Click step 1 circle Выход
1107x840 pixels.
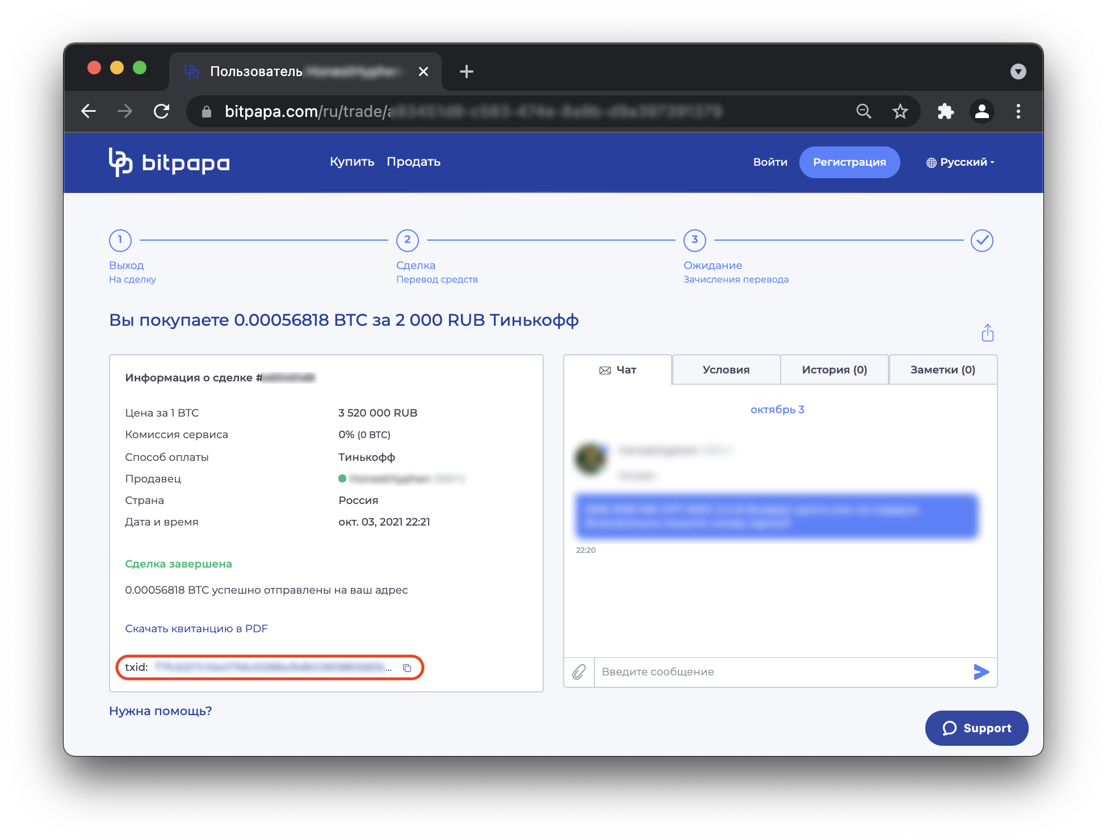[120, 240]
